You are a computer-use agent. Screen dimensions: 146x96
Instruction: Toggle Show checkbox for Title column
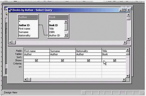[115, 60]
